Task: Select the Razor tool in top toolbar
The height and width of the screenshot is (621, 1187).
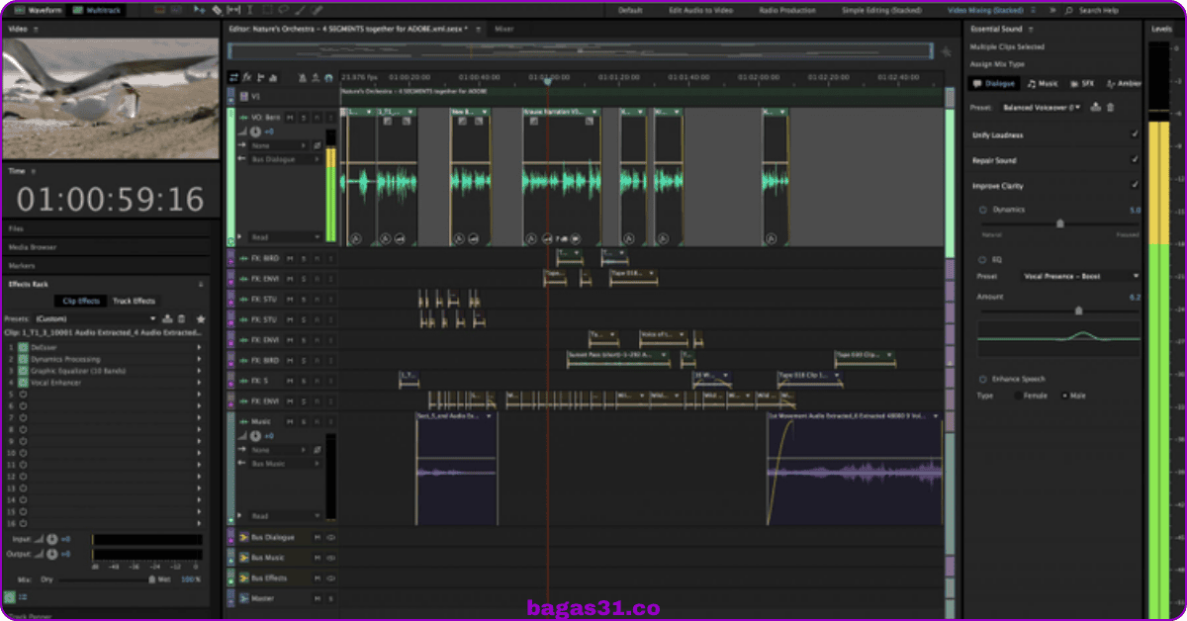Action: [x=217, y=10]
